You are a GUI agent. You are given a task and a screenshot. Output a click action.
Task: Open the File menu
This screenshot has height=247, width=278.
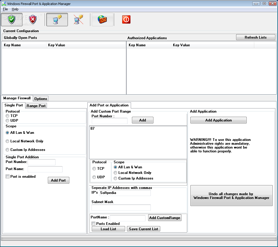(5, 9)
